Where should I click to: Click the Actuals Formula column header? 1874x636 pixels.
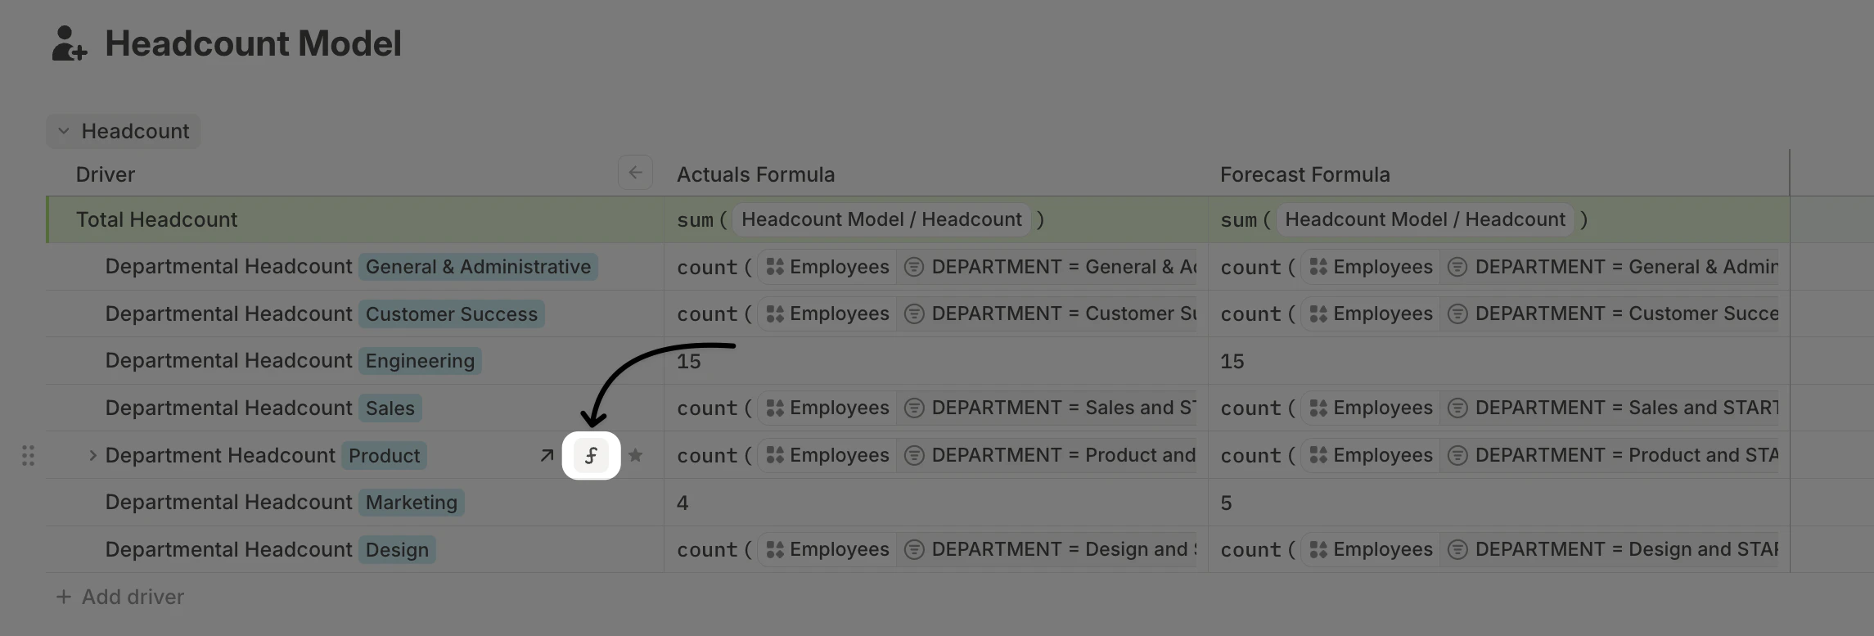tap(755, 174)
